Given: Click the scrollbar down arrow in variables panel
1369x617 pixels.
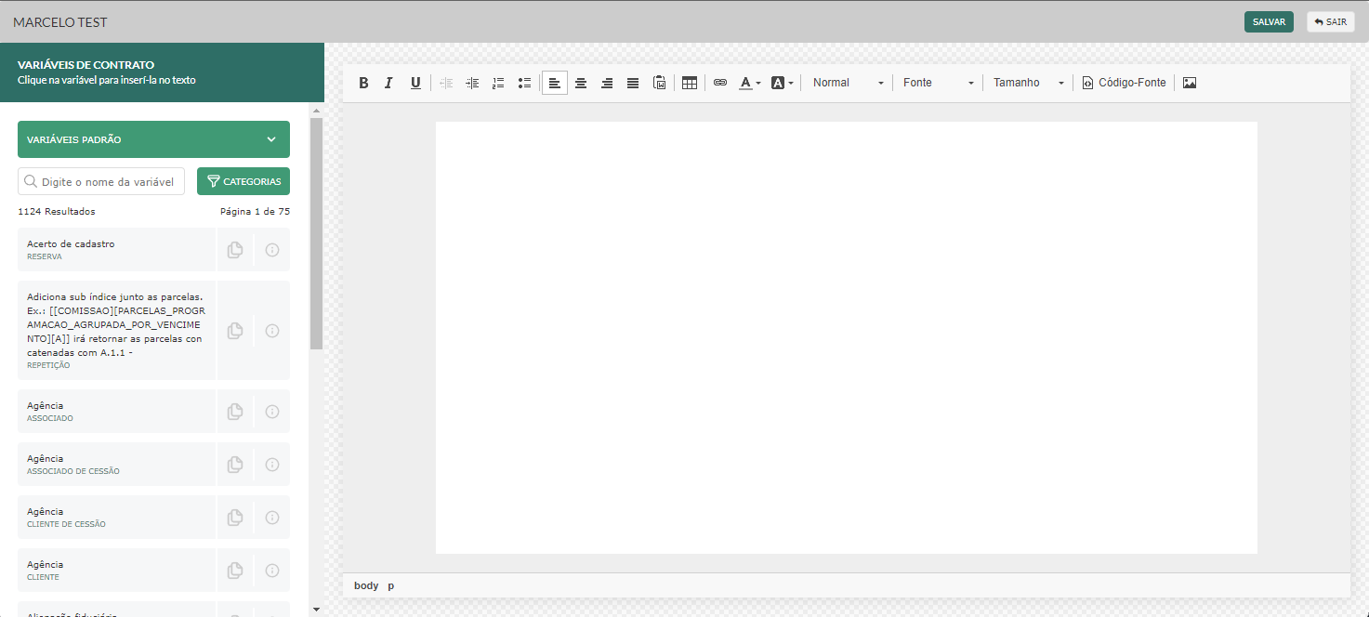Looking at the screenshot, I should 316,610.
